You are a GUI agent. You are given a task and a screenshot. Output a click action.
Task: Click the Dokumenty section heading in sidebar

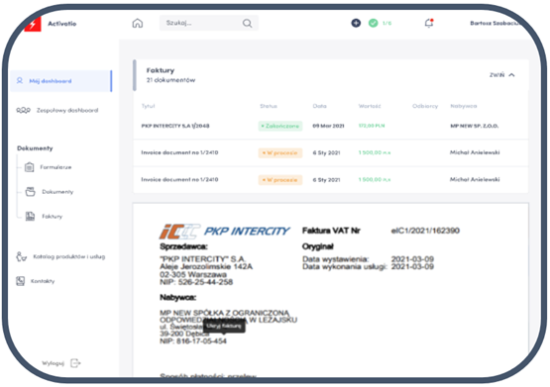click(x=35, y=148)
